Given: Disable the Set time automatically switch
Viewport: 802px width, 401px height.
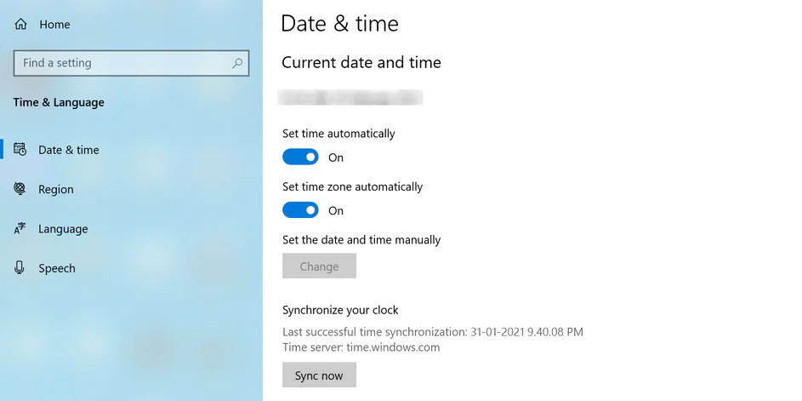Looking at the screenshot, I should click(300, 158).
